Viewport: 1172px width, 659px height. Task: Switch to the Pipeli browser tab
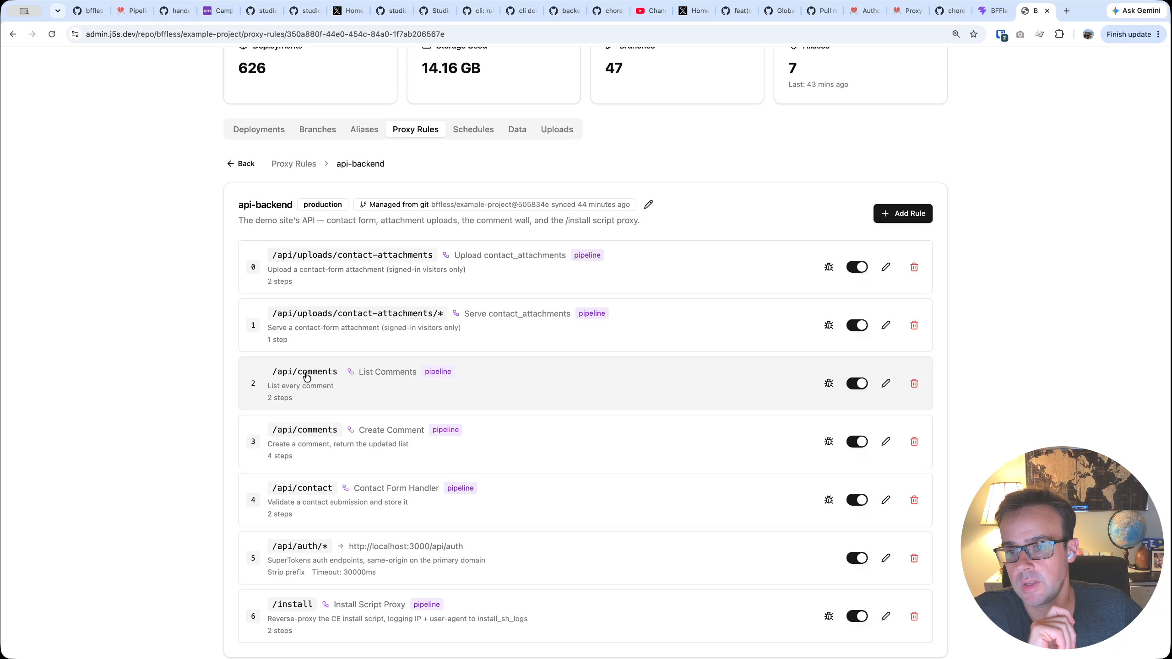132,11
